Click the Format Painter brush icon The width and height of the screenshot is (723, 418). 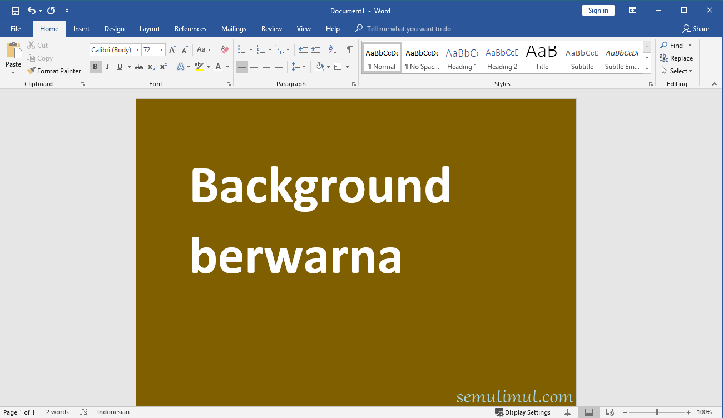click(x=31, y=71)
